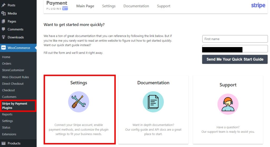The image size is (270, 147).
Task: Click the Comments bubble icon
Action: [x=3, y=29]
